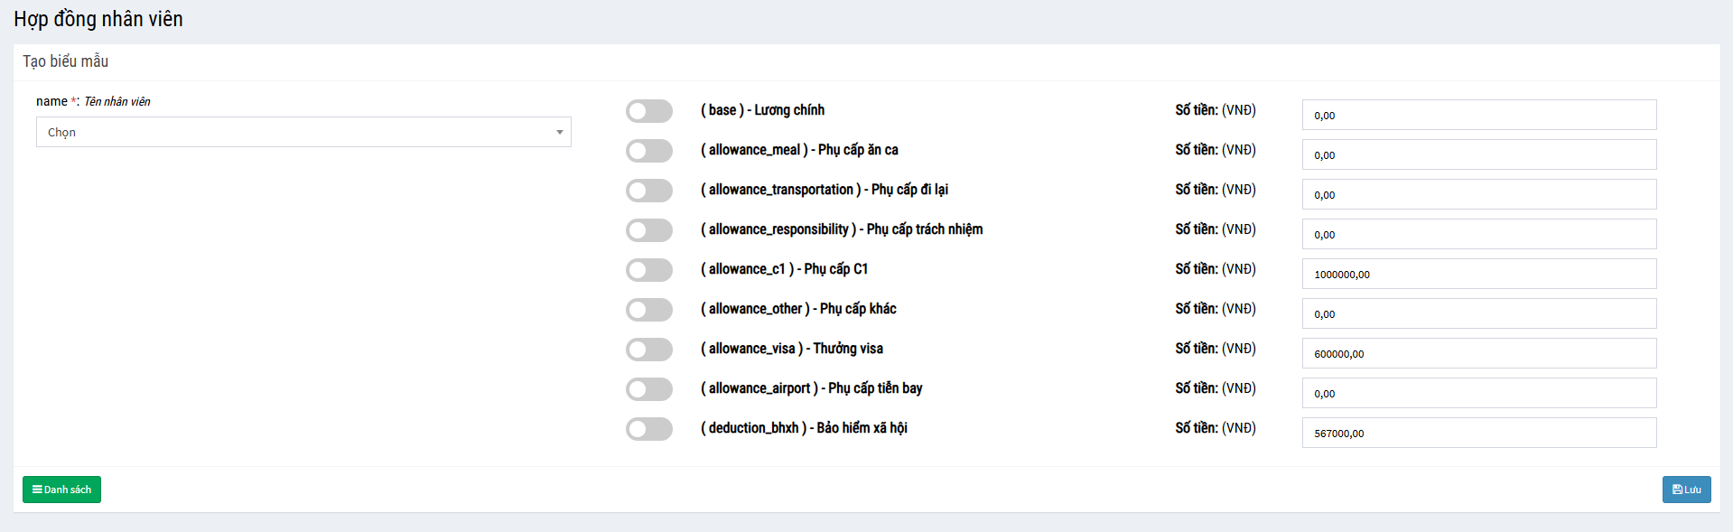Click the dropdown arrow of employee selector
Screen dimensions: 1733x532
pyautogui.click(x=560, y=132)
